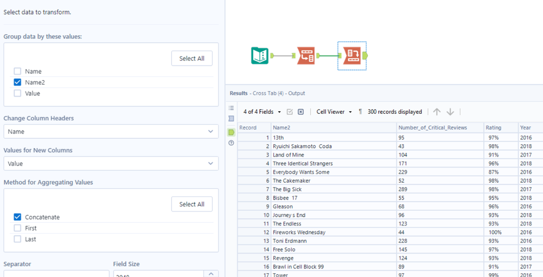Uncheck the Concatenate aggregation method
Viewport: 543px width, 277px height.
tap(17, 217)
